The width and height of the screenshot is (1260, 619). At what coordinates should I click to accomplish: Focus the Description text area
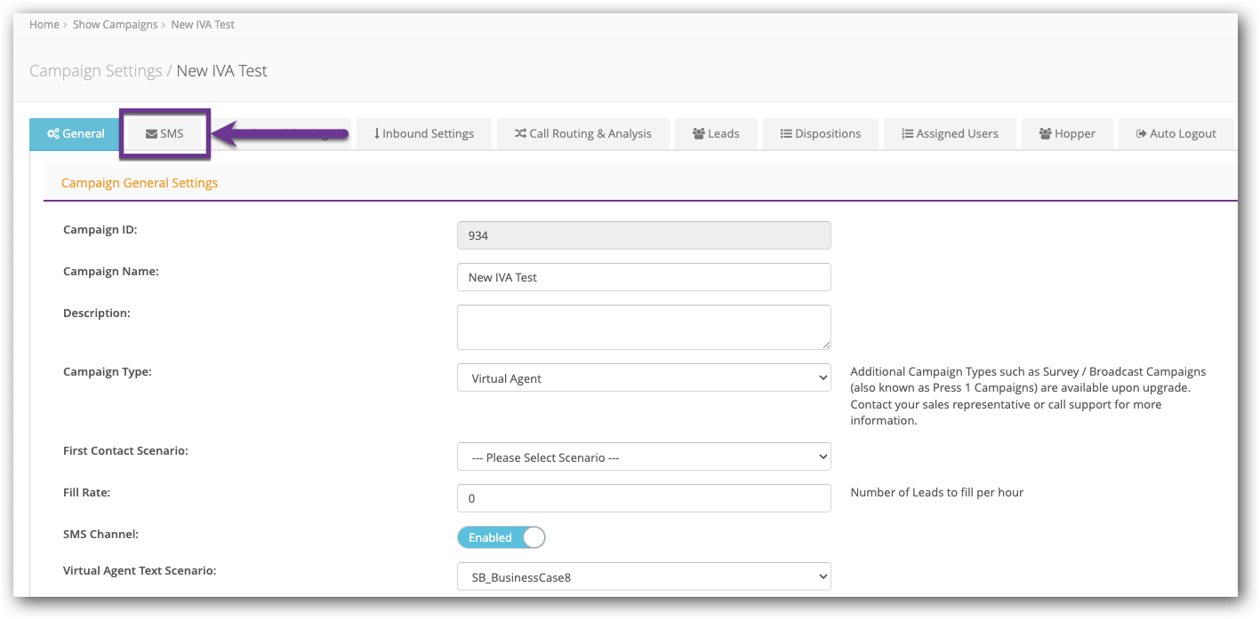point(644,327)
